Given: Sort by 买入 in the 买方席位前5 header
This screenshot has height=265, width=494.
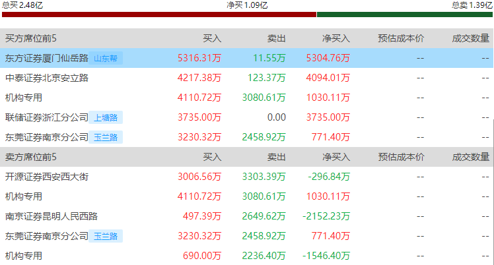Looking at the screenshot, I should [212, 38].
